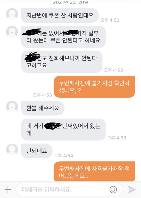Send message with paper plane icon
Viewport: 141px width, 198px height.
tap(132, 189)
